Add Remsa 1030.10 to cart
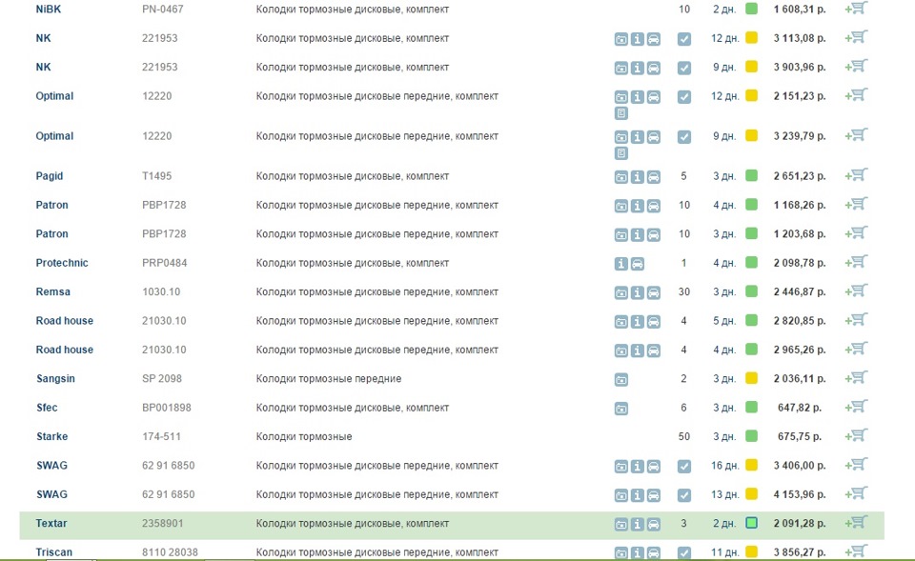The image size is (915, 561). pos(856,291)
